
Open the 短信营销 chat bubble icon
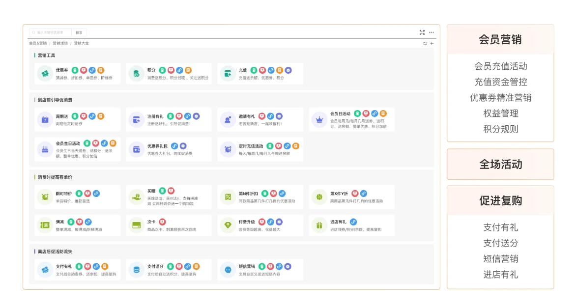[228, 270]
